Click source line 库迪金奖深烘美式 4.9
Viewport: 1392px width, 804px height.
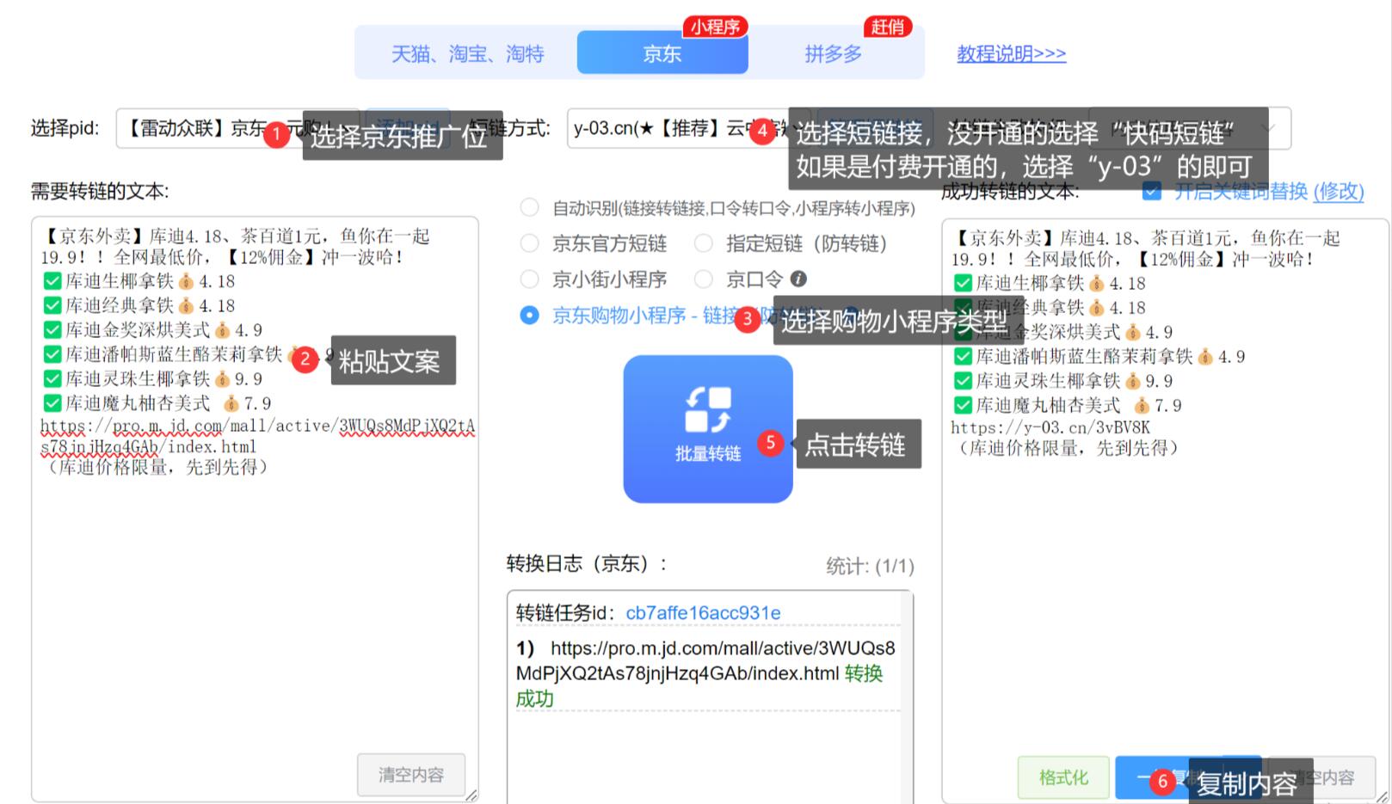tap(153, 330)
